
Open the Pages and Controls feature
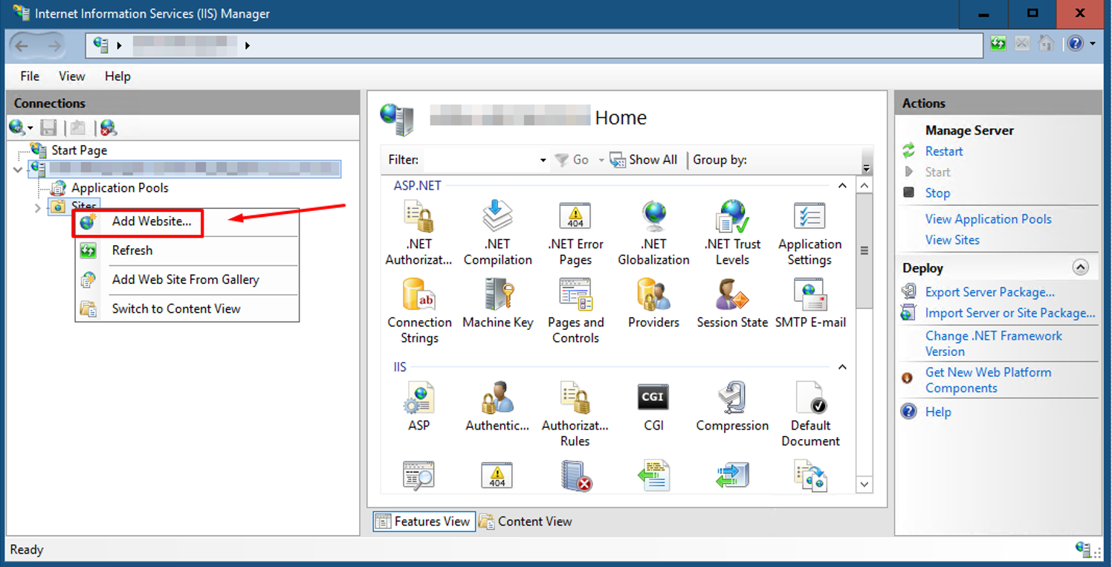click(x=575, y=311)
